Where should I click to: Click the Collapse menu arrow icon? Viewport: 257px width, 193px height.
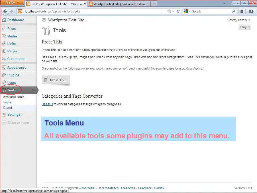4,123
